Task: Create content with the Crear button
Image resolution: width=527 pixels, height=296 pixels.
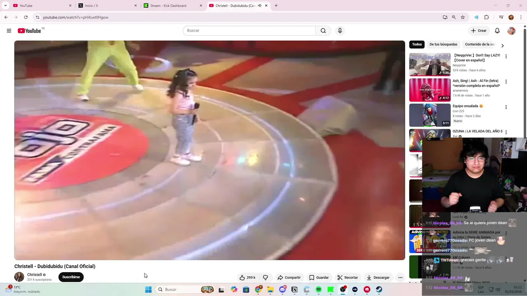Action: point(479,30)
